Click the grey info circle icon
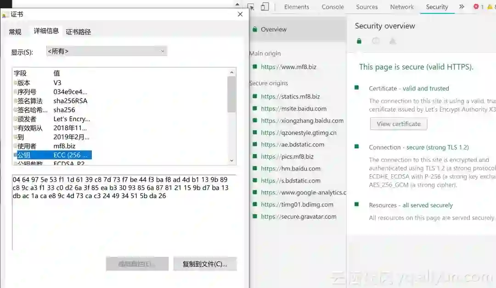The image size is (496, 288). pyautogui.click(x=376, y=41)
